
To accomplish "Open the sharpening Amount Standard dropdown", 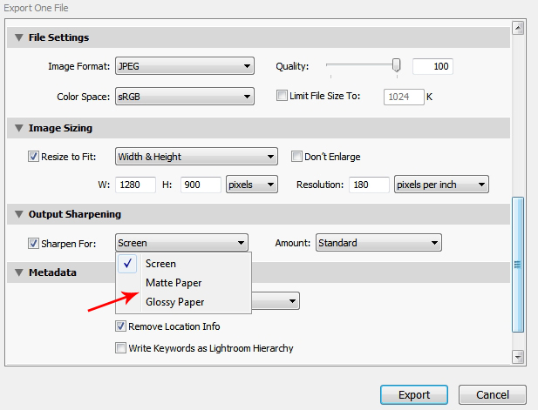I will (x=378, y=243).
